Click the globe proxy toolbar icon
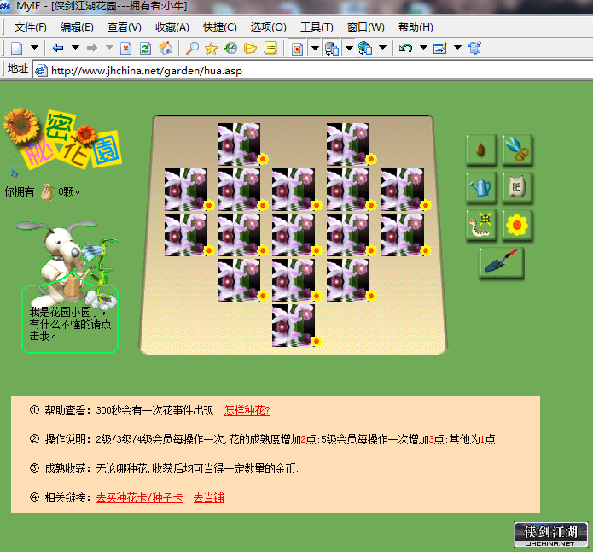Viewport: 593px width, 552px height. 365,48
